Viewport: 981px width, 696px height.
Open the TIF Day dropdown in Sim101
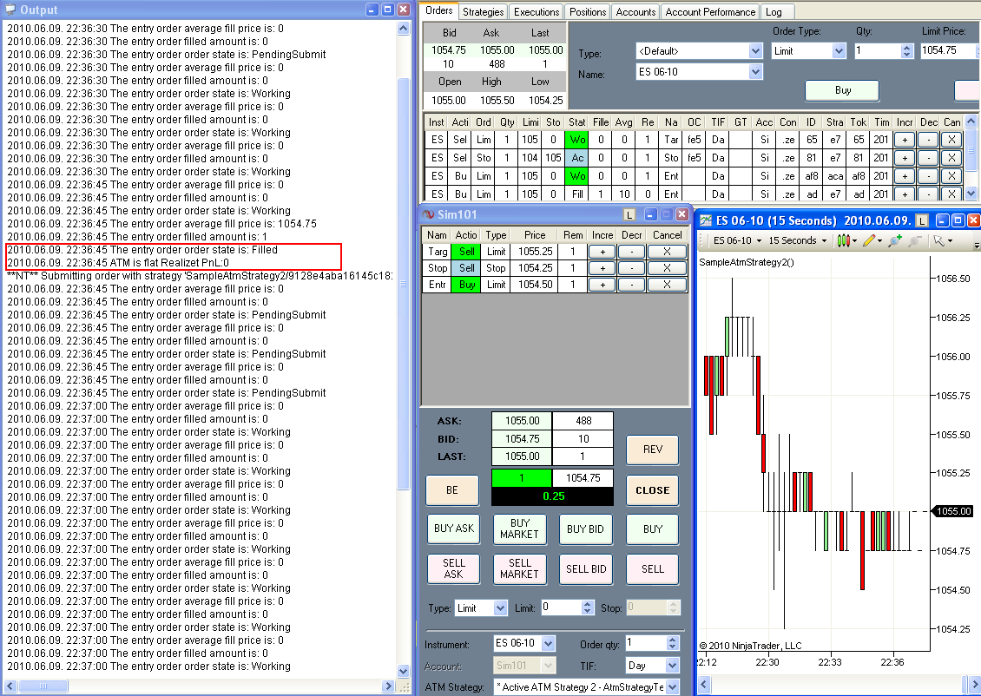pos(673,666)
